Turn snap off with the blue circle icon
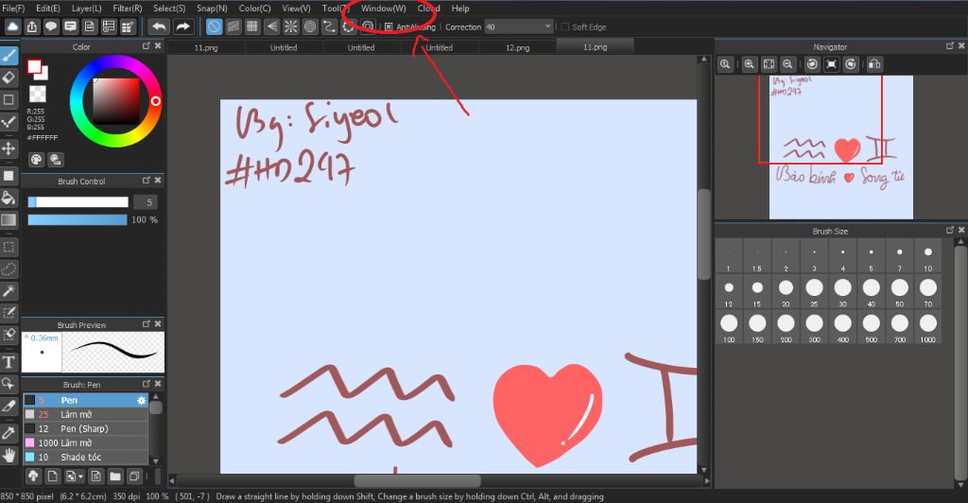Screen dimensions: 968x503 (214, 26)
